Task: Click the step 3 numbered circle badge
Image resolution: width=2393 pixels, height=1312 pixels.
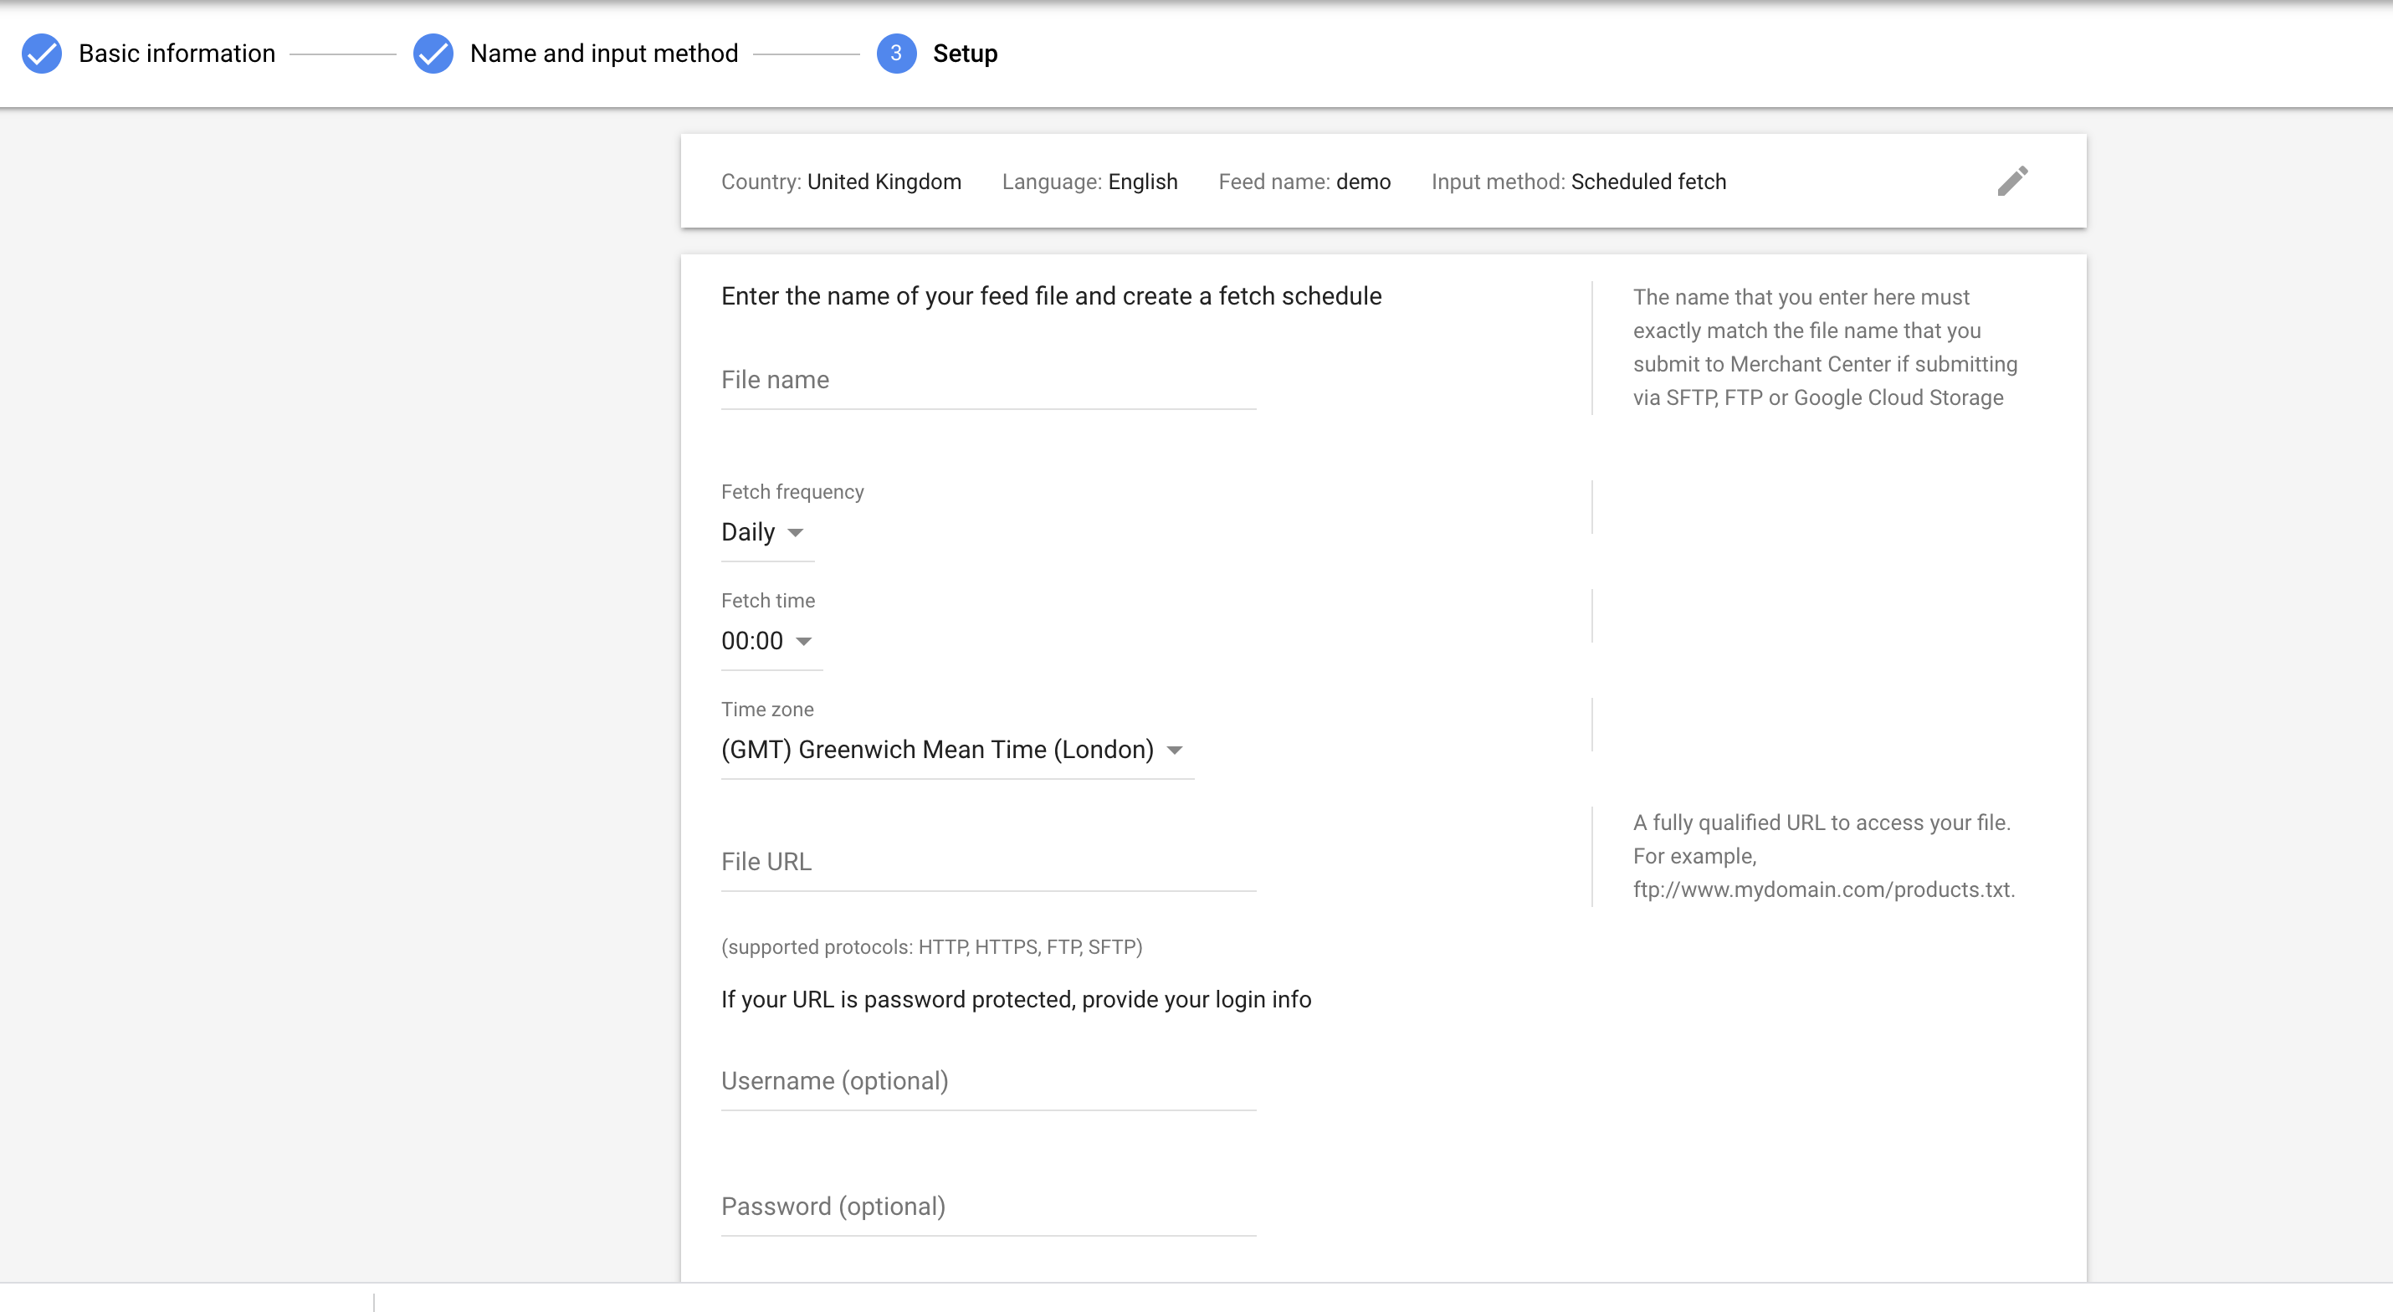Action: (894, 54)
